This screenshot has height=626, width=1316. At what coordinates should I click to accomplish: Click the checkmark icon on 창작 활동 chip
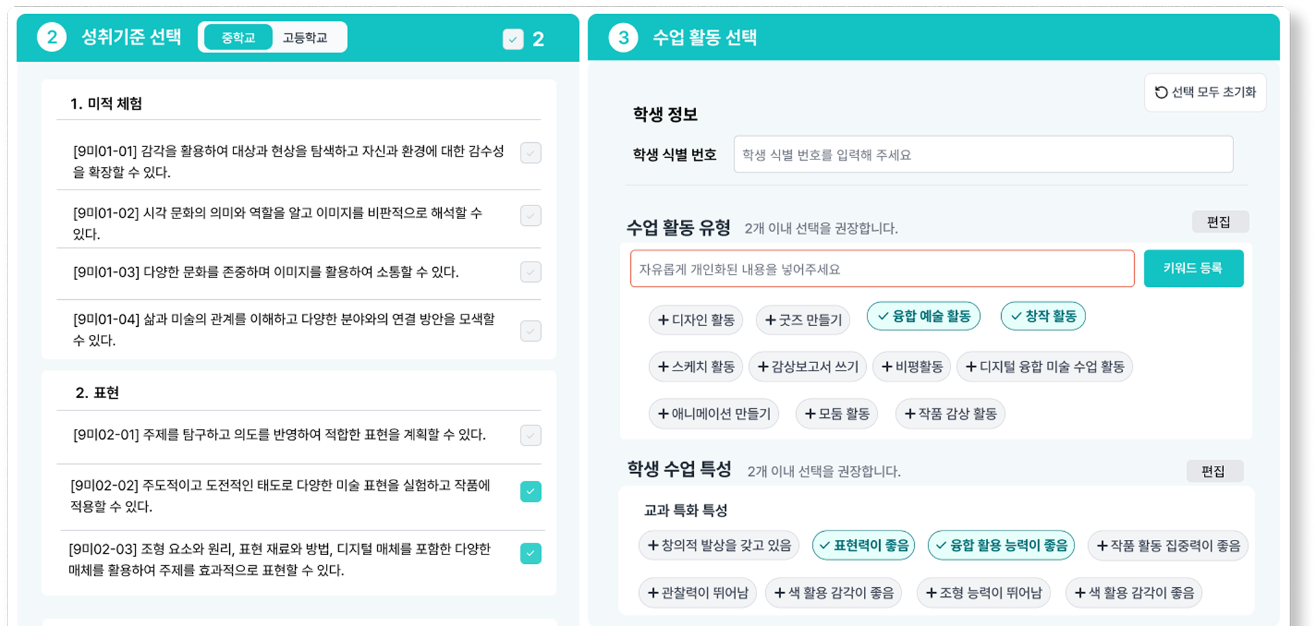pyautogui.click(x=1016, y=316)
